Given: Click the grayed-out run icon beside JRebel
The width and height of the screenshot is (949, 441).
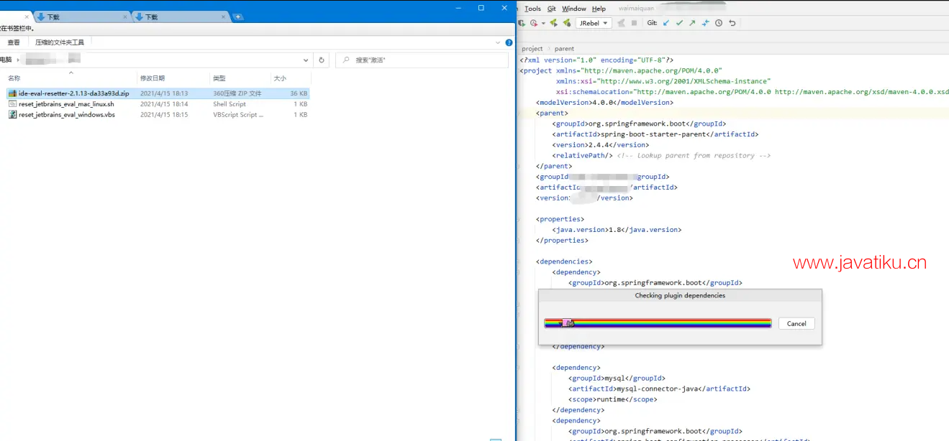Looking at the screenshot, I should 622,23.
